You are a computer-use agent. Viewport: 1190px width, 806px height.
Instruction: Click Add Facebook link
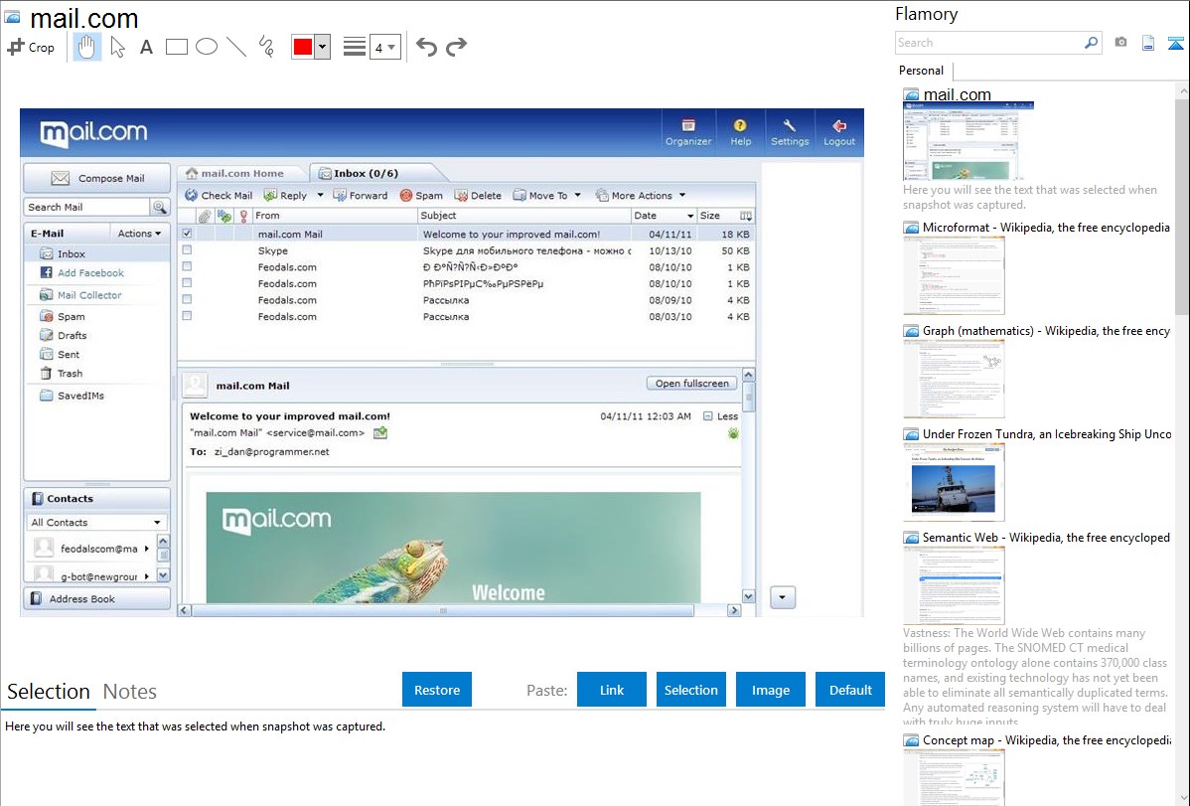tap(90, 272)
